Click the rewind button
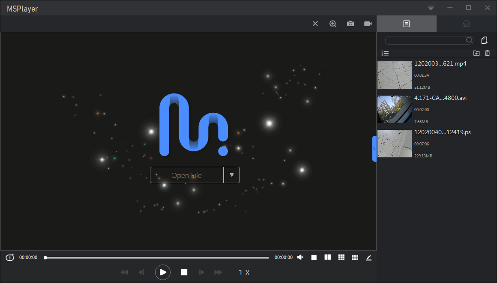Screen dimensions: 497x283 click(x=124, y=272)
